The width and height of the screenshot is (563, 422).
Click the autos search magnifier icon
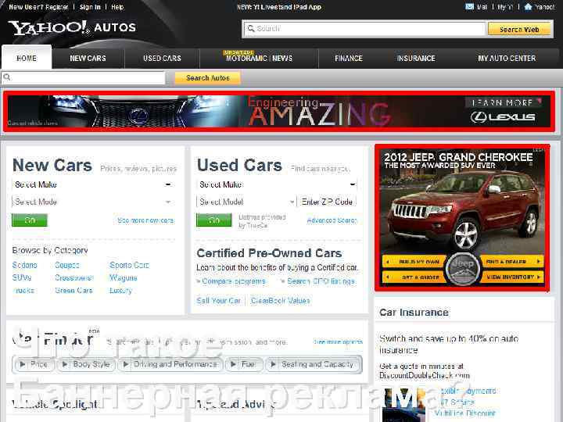[7, 77]
